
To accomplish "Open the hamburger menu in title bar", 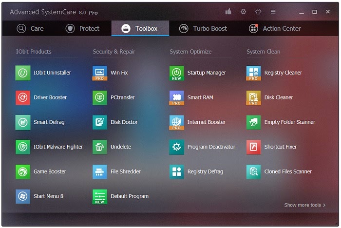I will point(273,12).
